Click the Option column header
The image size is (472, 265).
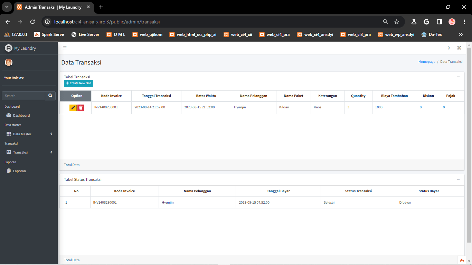pyautogui.click(x=76, y=96)
